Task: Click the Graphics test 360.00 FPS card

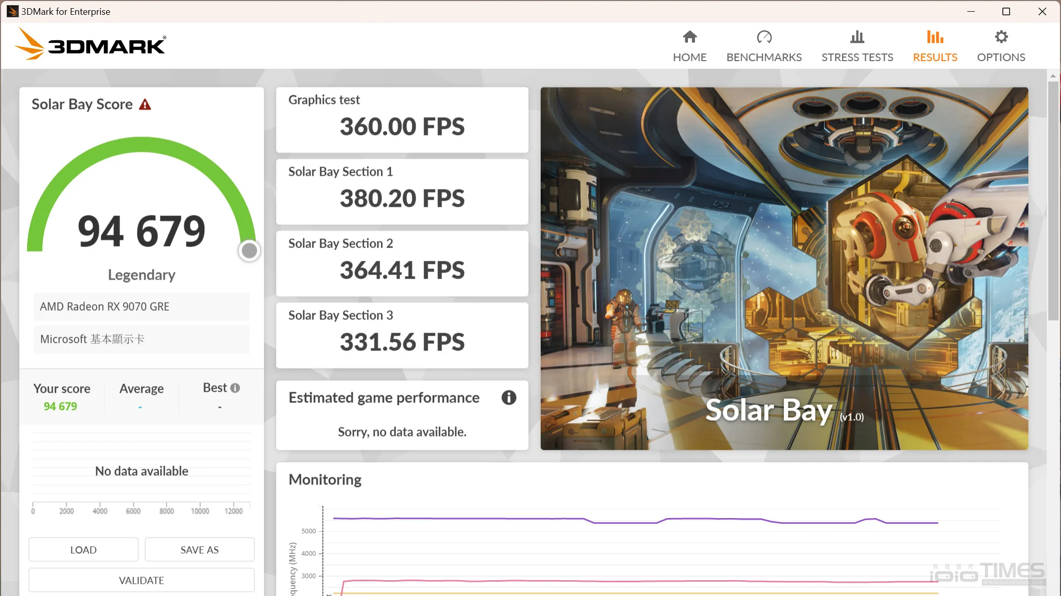Action: coord(402,120)
